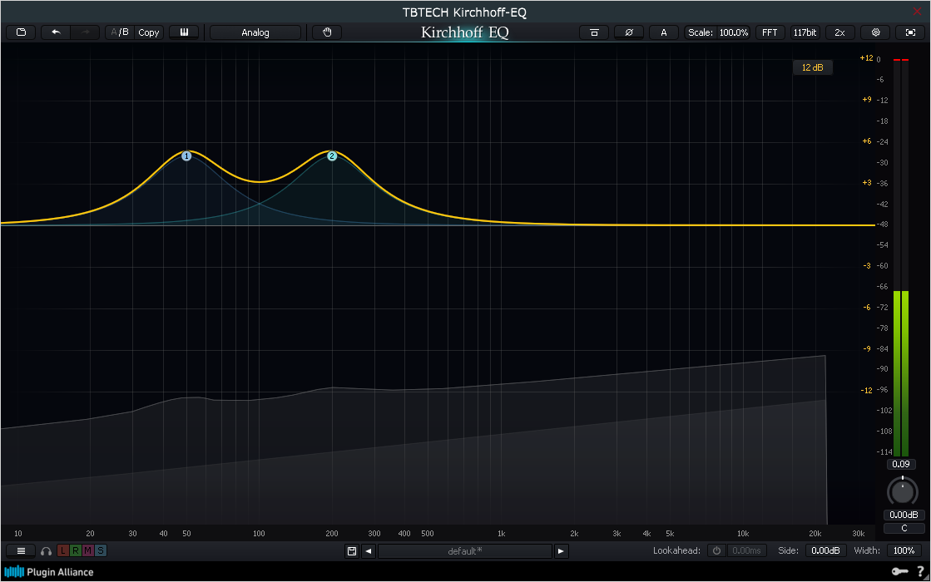Click the C pan center button
The height and width of the screenshot is (582, 931).
(904, 528)
